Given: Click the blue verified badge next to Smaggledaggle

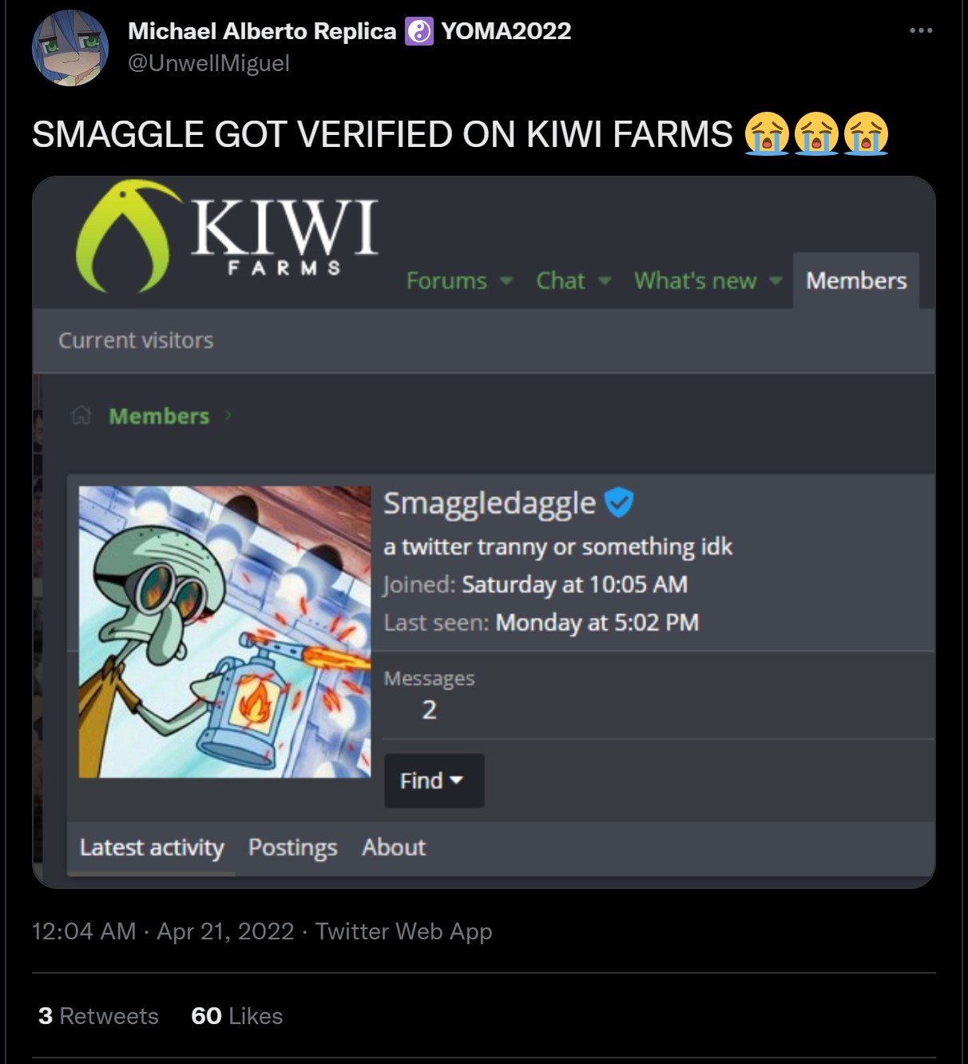Looking at the screenshot, I should (619, 502).
